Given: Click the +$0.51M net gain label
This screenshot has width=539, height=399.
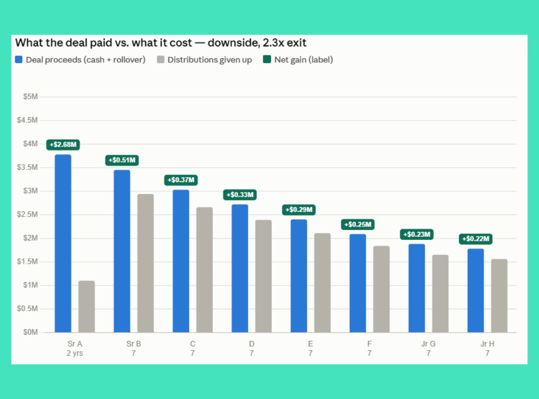Looking at the screenshot, I should (122, 160).
